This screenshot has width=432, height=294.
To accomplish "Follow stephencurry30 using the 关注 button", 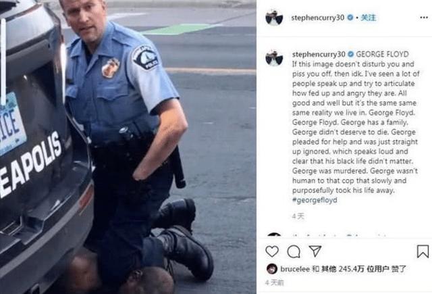I will [x=369, y=18].
